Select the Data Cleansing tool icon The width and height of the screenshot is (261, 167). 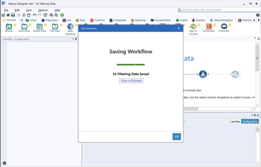click(70, 26)
